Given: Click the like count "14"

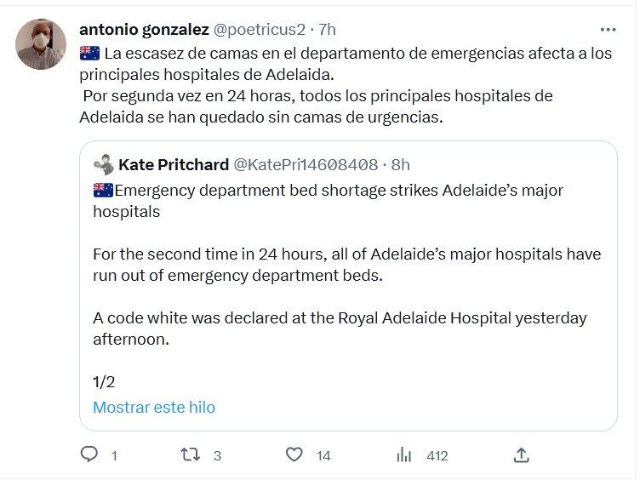Looking at the screenshot, I should [x=323, y=456].
